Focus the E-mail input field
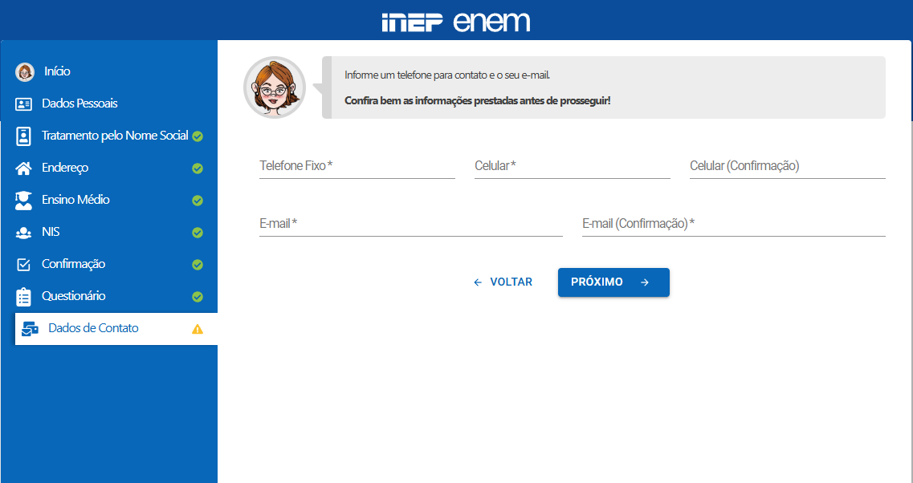913x483 pixels. (x=410, y=225)
